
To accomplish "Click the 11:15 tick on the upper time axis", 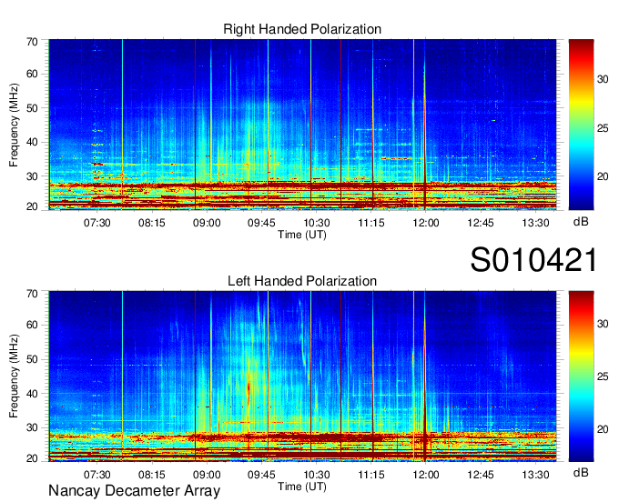I will [371, 223].
